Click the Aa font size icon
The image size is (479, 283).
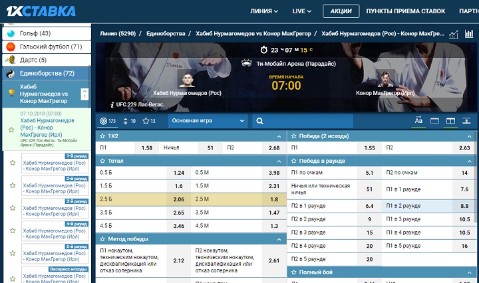pyautogui.click(x=418, y=121)
